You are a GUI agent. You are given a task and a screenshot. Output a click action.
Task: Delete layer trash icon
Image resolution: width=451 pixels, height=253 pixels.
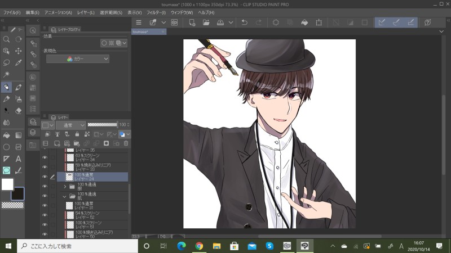(126, 143)
